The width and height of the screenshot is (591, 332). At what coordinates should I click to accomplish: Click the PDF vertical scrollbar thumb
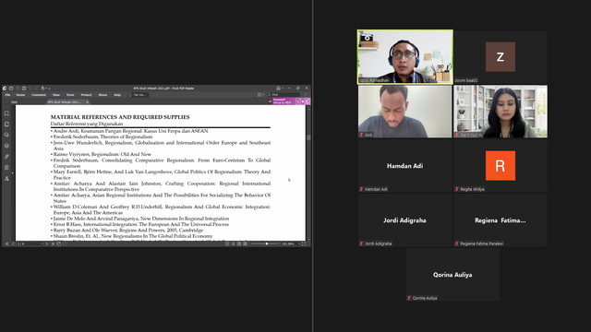[308, 137]
